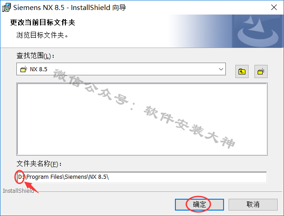This screenshot has width=284, height=216.
Task: Click the InstallShield brand text at bottom
Action: [x=18, y=191]
